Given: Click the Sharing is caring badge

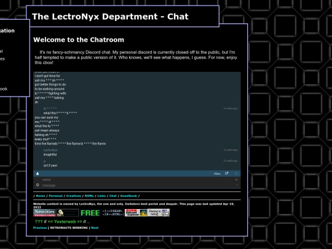Looking at the screenshot, I should coord(159,213).
